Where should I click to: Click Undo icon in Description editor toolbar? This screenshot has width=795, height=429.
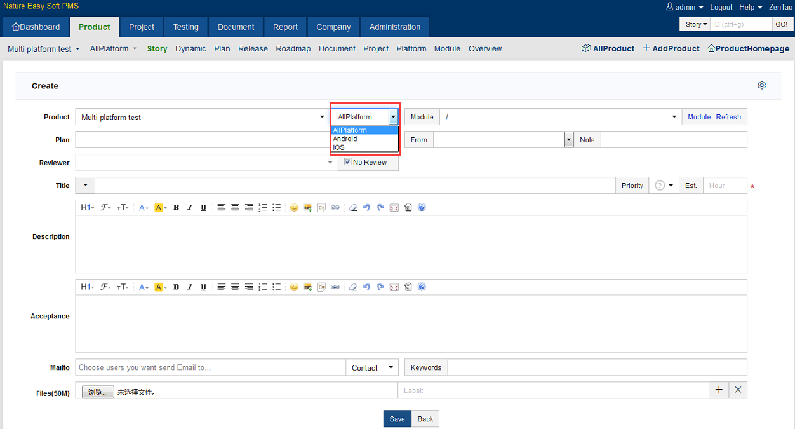366,207
